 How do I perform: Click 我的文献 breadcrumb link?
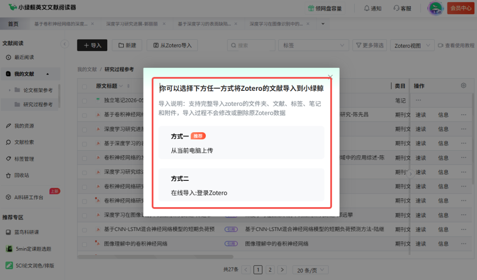tap(87, 69)
